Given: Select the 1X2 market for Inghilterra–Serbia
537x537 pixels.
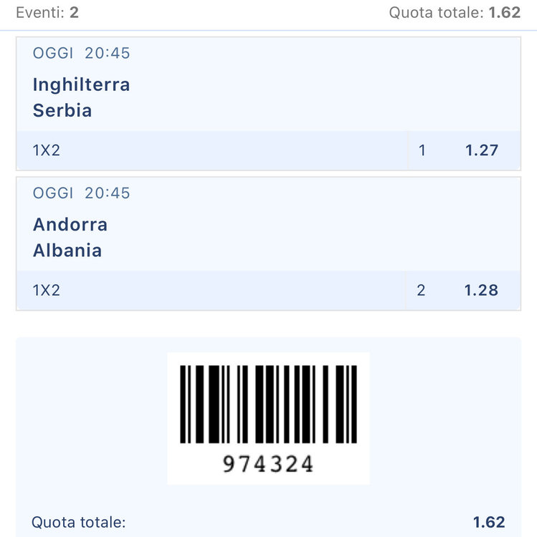Looking at the screenshot, I should [x=47, y=150].
